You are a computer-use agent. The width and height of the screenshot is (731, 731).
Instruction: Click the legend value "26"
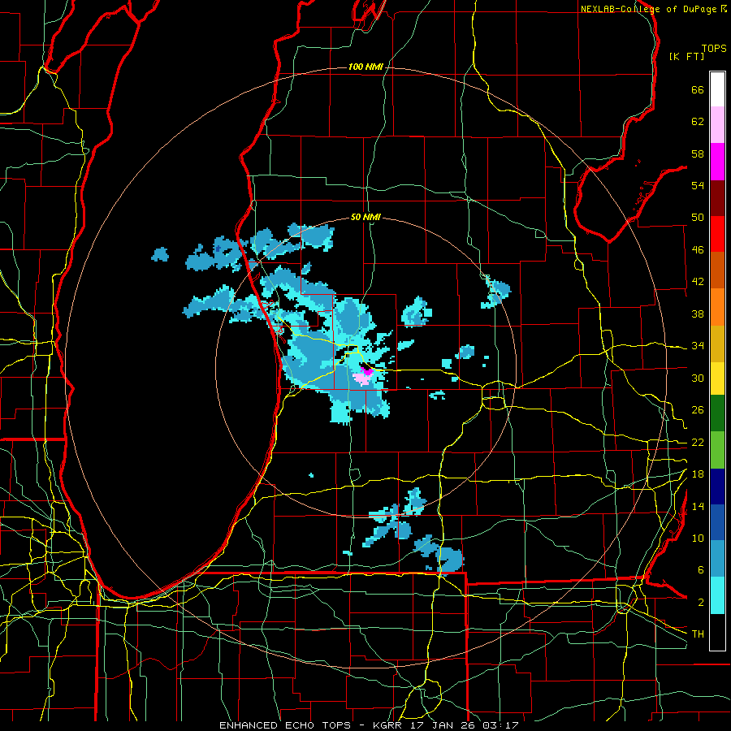click(x=698, y=410)
